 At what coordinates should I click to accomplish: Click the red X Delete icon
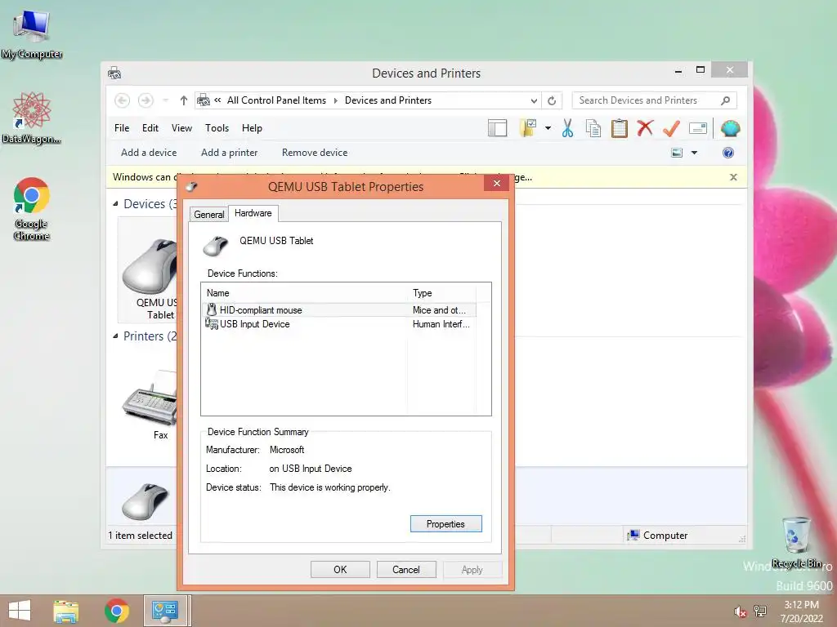(x=646, y=128)
